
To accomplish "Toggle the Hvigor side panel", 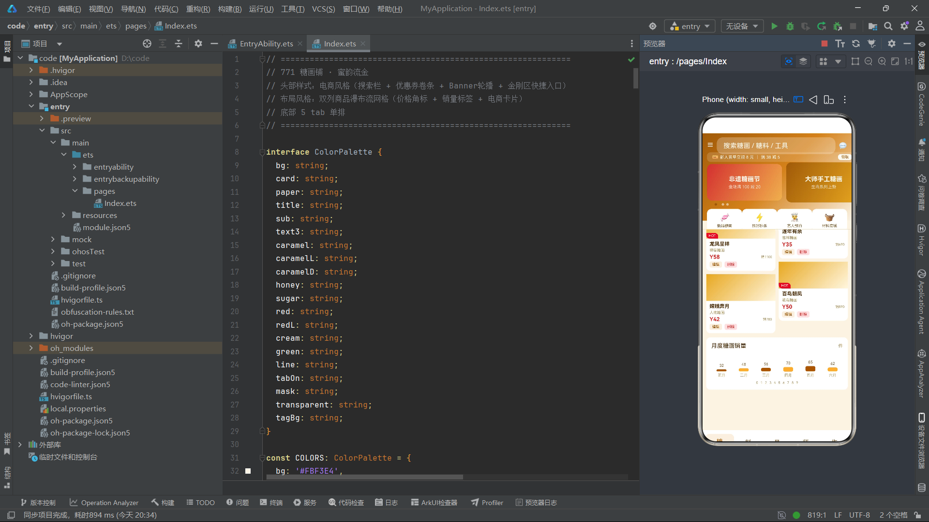I will pos(921,240).
